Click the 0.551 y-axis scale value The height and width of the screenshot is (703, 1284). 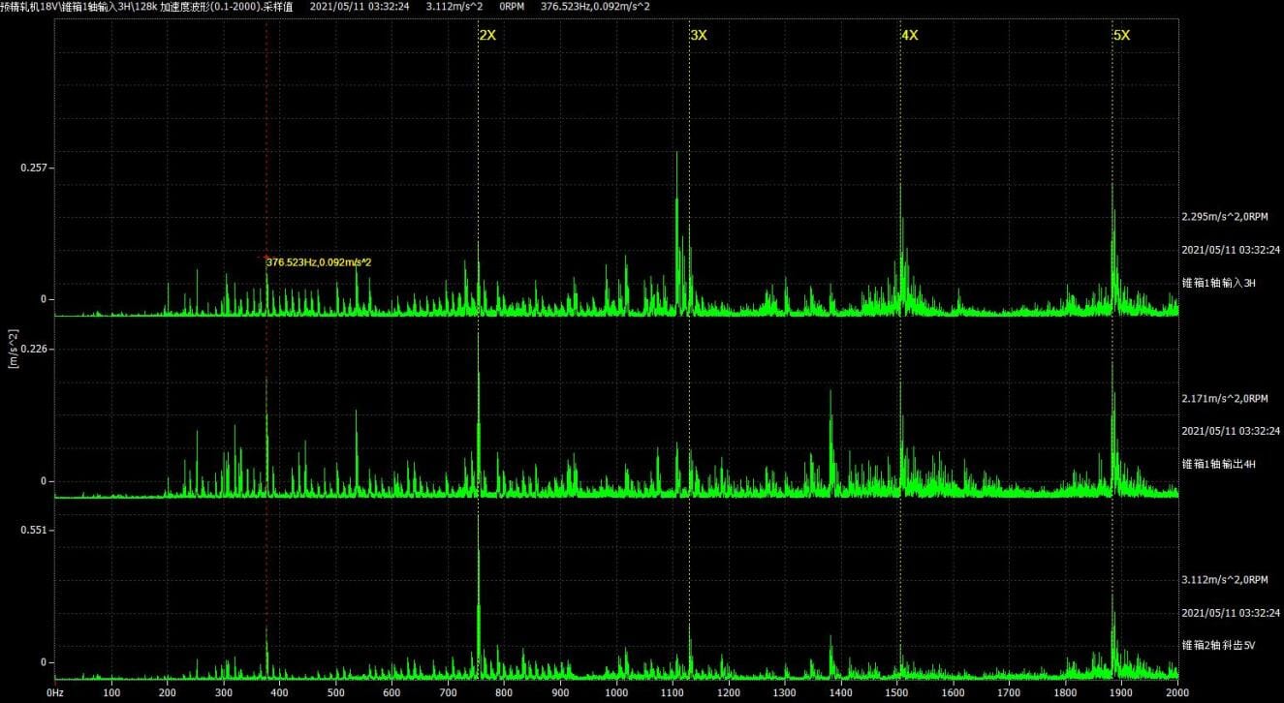pyautogui.click(x=33, y=531)
